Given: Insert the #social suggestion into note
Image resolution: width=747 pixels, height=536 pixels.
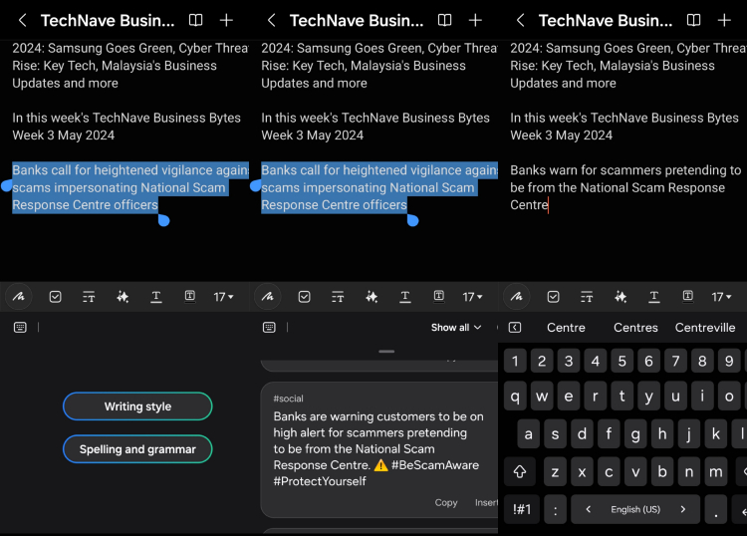Looking at the screenshot, I should pos(486,502).
